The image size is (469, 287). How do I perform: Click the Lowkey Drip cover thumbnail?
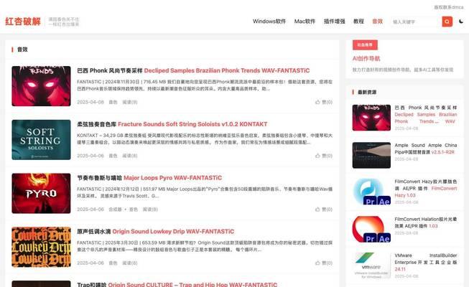41,247
